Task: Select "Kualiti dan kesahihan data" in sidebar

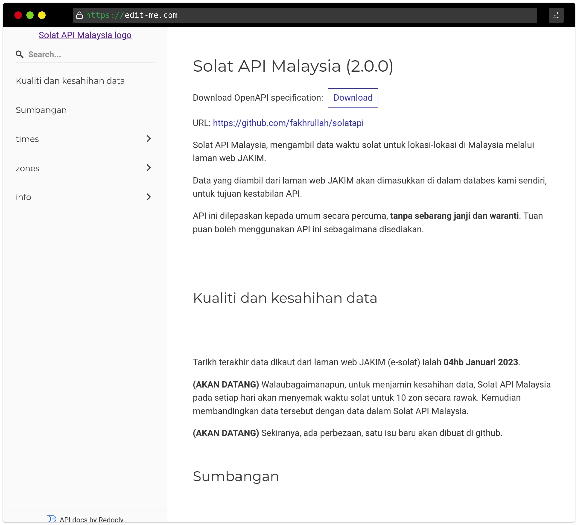Action: click(x=70, y=81)
